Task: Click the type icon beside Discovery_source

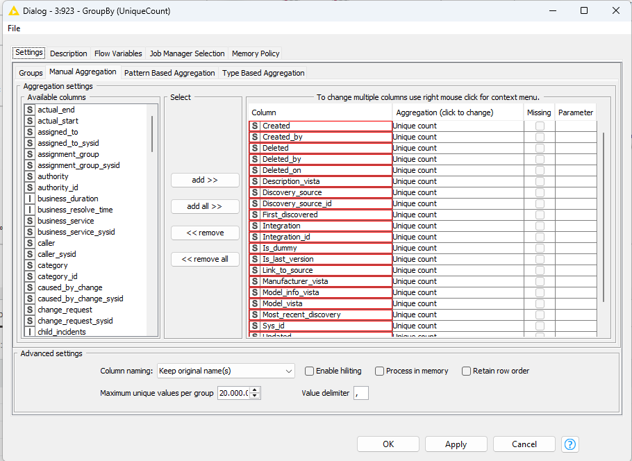Action: tap(255, 192)
